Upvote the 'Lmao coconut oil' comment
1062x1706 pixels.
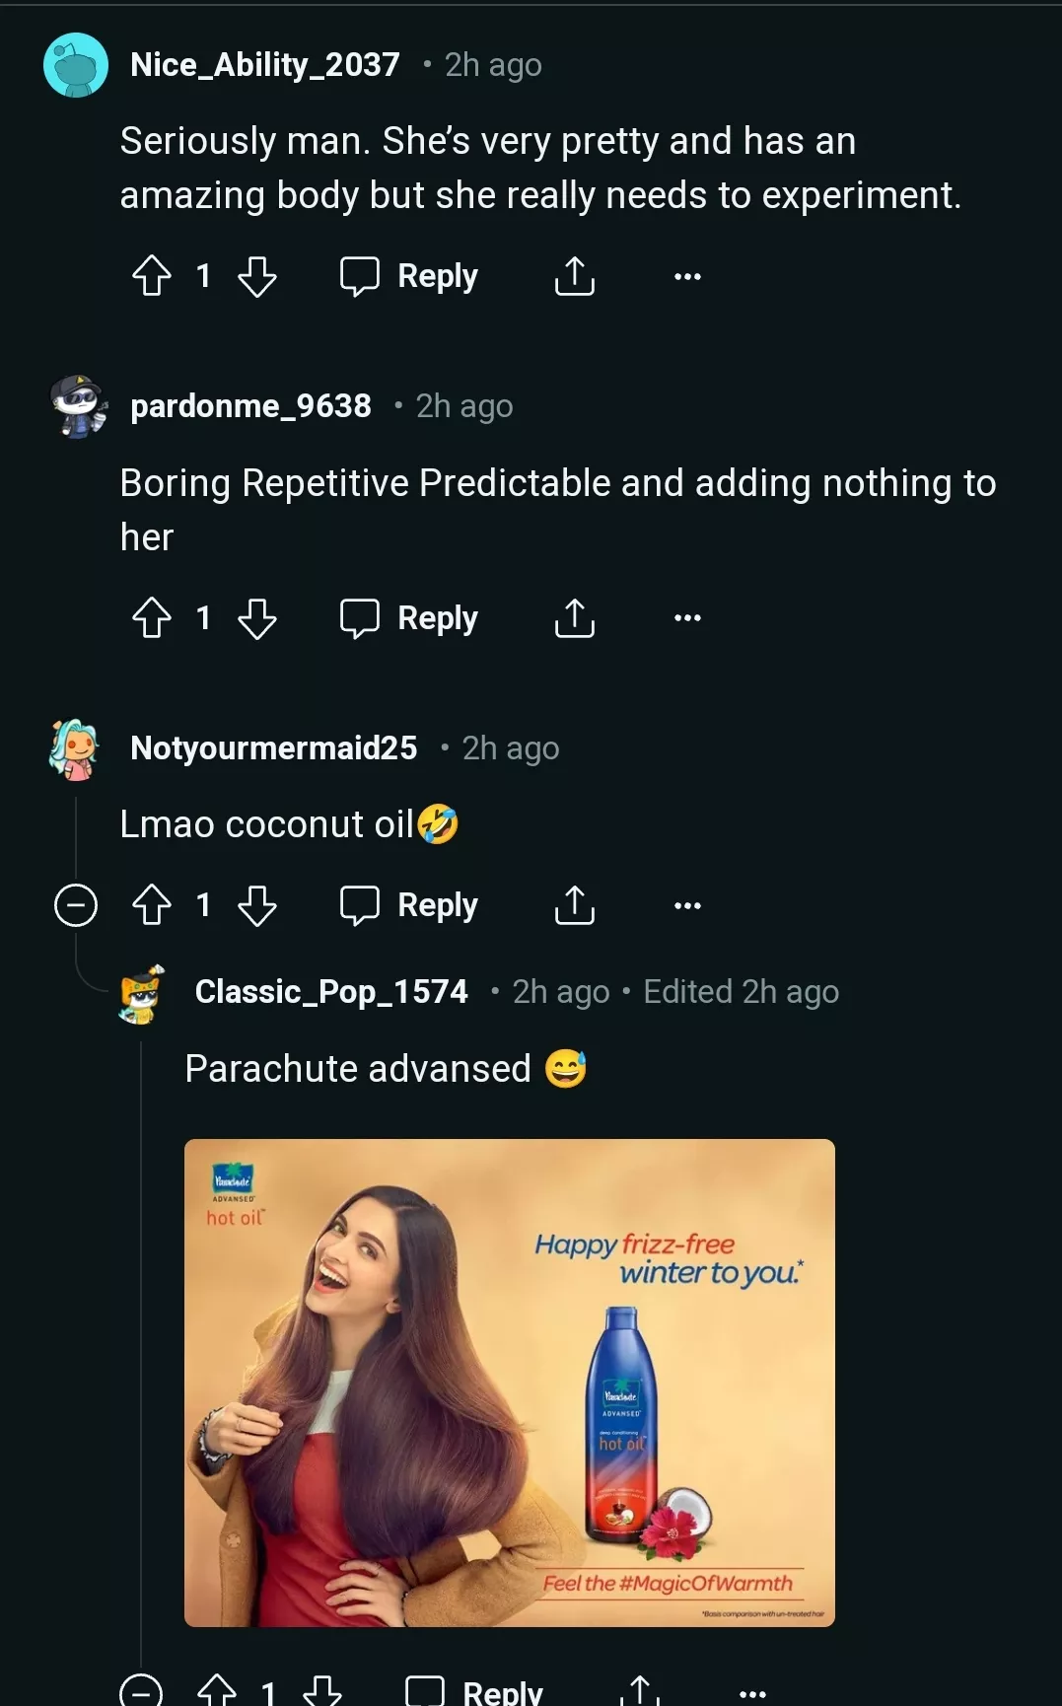pos(152,905)
